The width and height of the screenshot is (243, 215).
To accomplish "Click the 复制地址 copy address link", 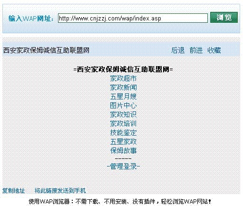I will (x=14, y=191).
